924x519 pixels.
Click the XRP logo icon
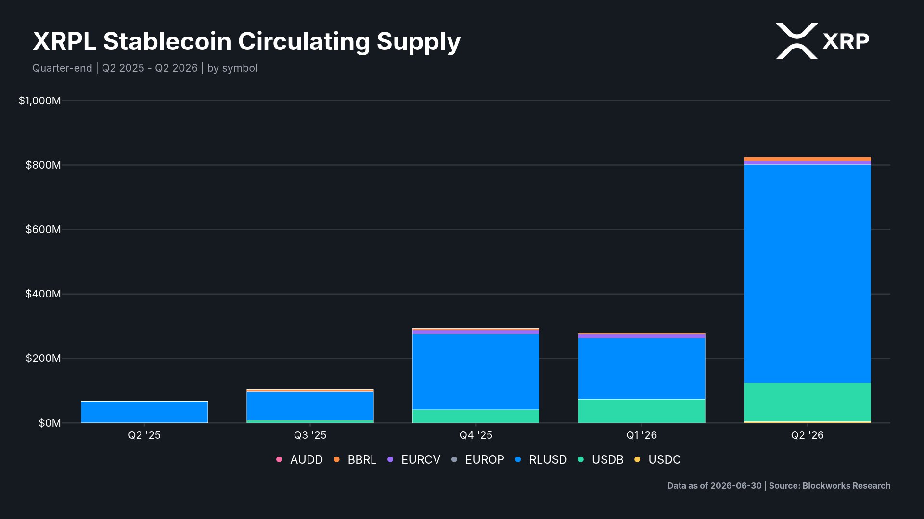(x=796, y=41)
